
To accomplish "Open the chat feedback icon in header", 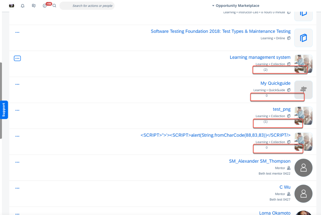I will (34, 6).
